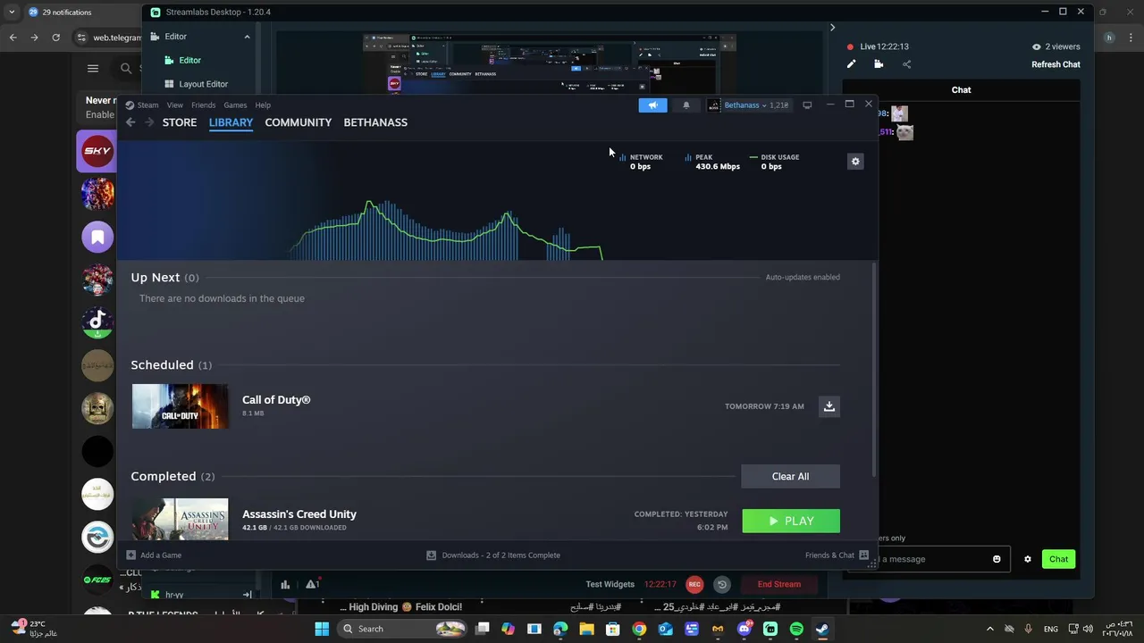Viewport: 1144px width, 643px height.
Task: Click the Steam downloads list scrollbar
Action: pyautogui.click(x=873, y=371)
